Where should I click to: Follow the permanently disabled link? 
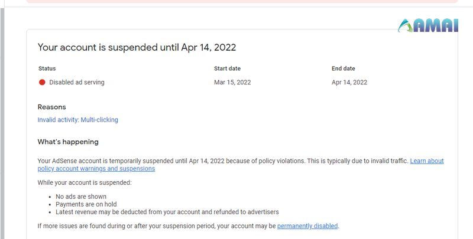coord(307,225)
